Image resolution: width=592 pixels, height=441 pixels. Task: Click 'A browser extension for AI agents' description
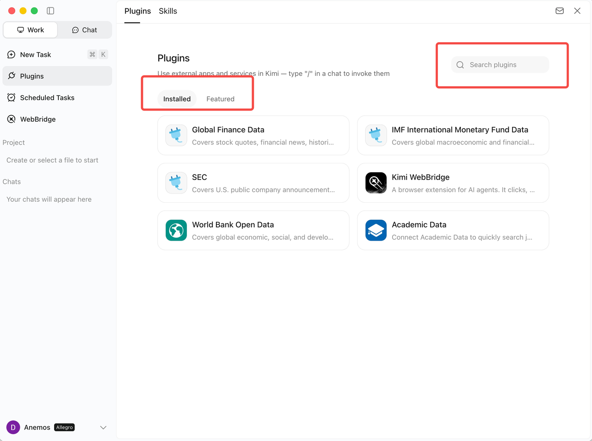(x=463, y=190)
